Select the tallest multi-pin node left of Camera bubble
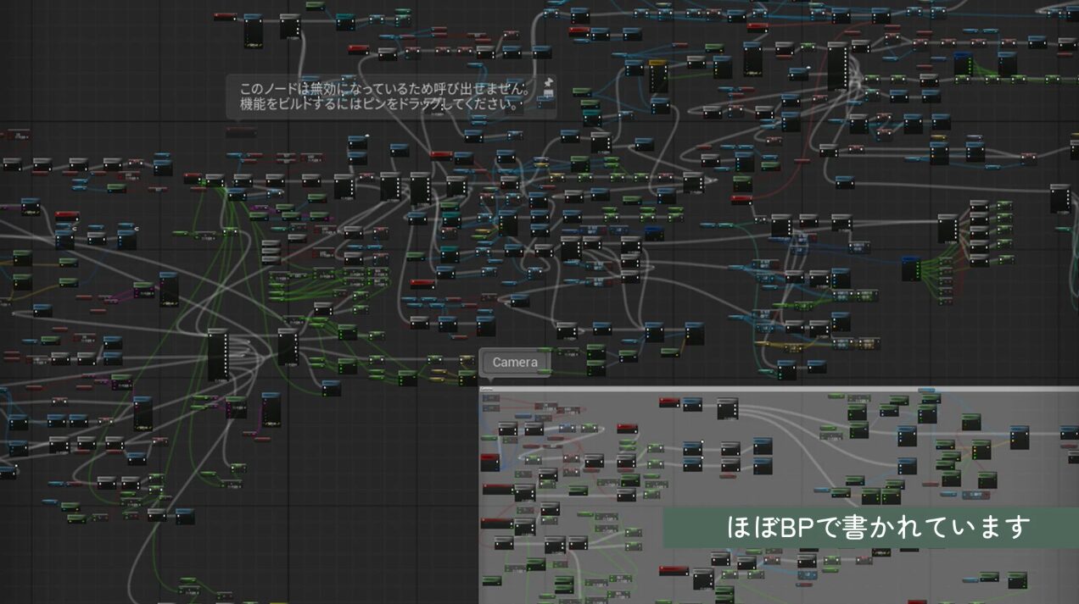Screen dimensions: 1079x604 tap(218, 355)
